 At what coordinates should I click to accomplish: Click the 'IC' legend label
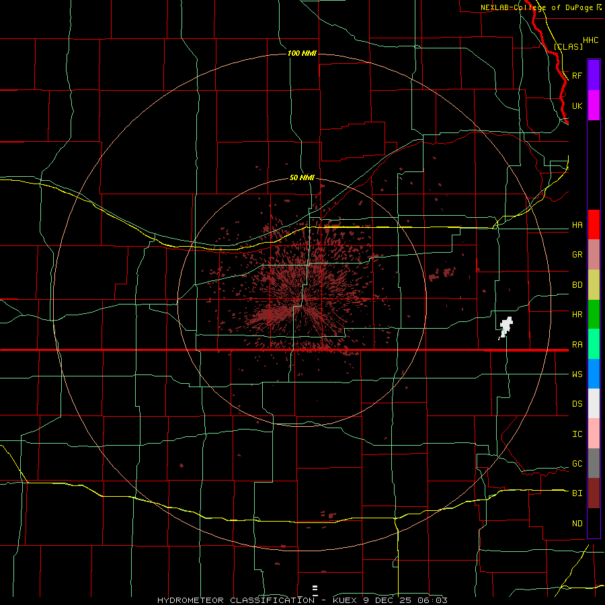pyautogui.click(x=577, y=434)
